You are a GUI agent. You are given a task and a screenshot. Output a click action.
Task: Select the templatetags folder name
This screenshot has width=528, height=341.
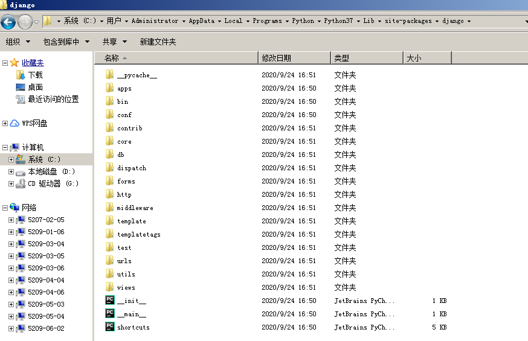(x=139, y=234)
